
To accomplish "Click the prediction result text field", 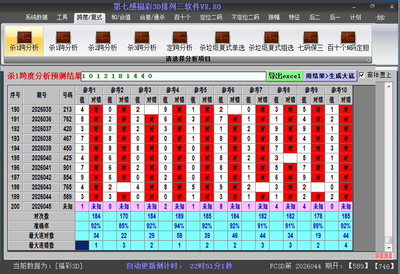I will pos(173,76).
